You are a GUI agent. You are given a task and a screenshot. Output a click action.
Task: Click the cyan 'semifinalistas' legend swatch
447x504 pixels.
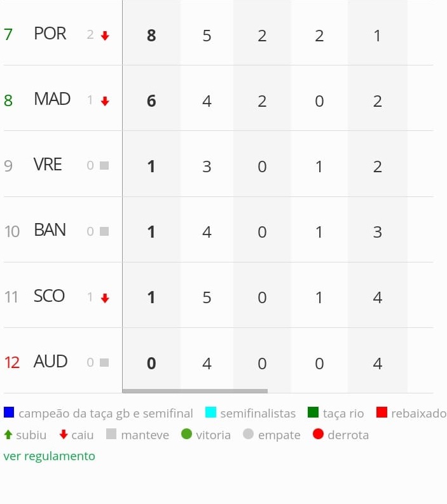tap(210, 412)
